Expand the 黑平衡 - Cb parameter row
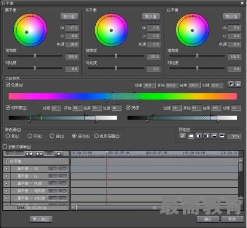 pyautogui.click(x=7, y=169)
